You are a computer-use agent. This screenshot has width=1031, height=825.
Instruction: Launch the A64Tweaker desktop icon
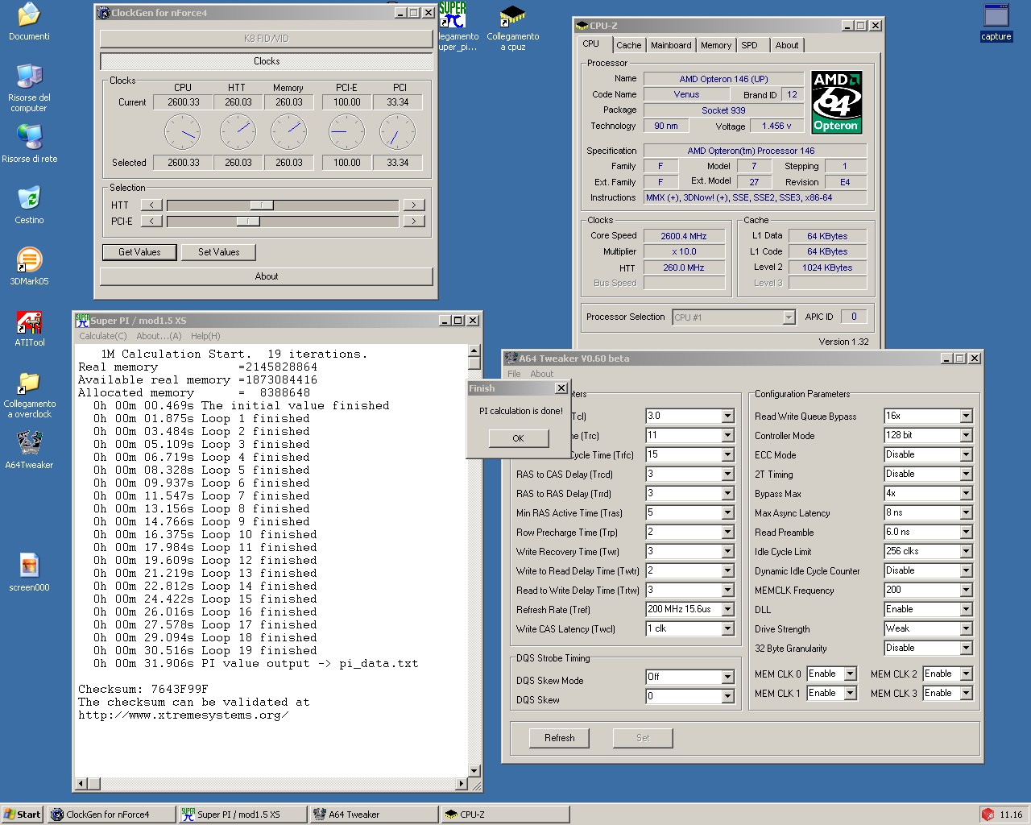tap(29, 450)
